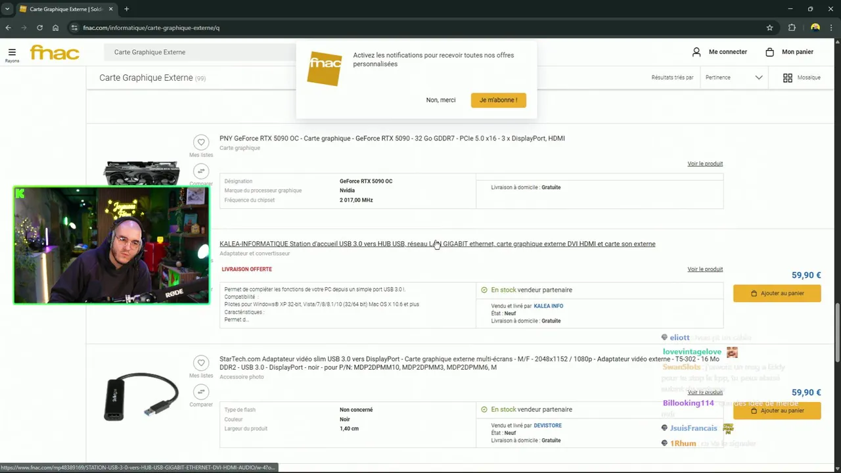This screenshot has height=473, width=841.
Task: Open PNY GeForce RTX 5090 OC title
Action: coord(392,139)
